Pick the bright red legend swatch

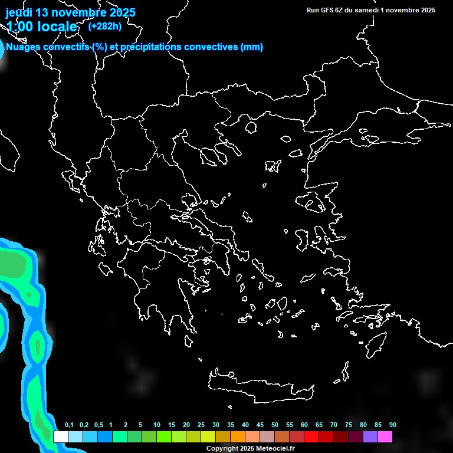(311, 436)
